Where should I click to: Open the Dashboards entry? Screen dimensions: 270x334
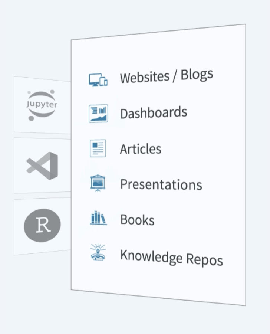[x=154, y=113]
